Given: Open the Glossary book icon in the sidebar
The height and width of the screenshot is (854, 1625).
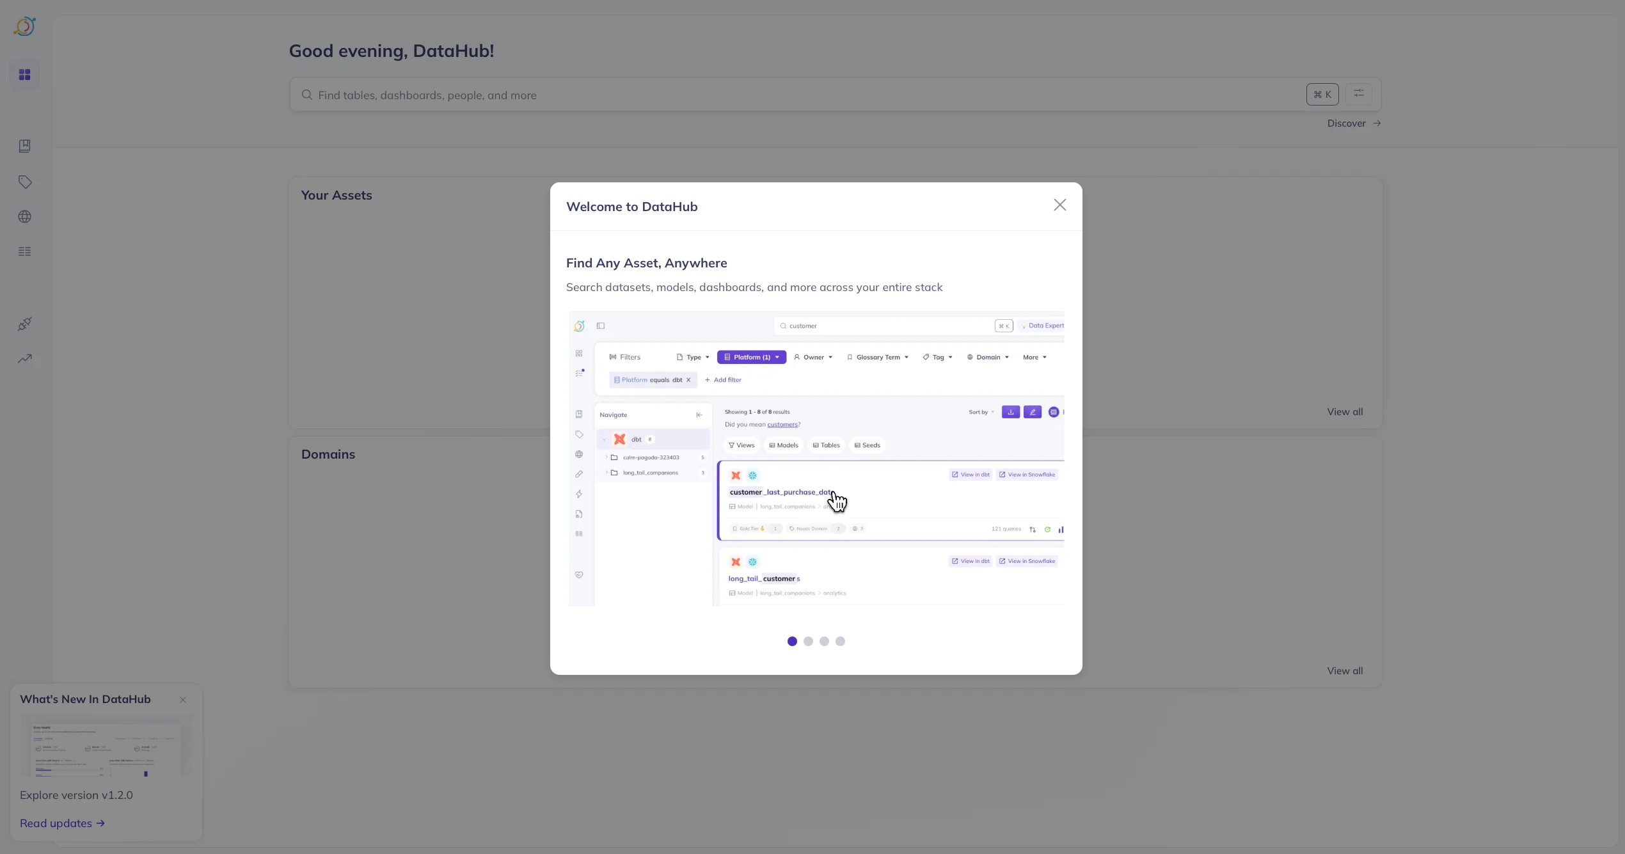Looking at the screenshot, I should [24, 146].
